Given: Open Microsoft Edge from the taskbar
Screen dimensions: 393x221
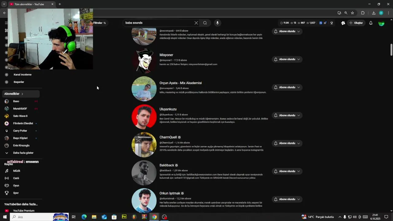Looking at the screenshot, I should tap(84, 217).
